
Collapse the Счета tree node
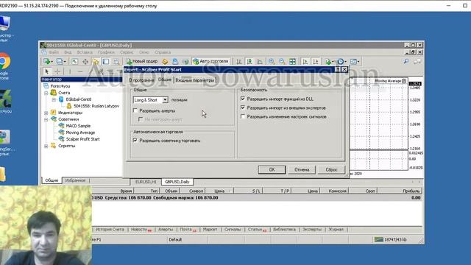46,93
